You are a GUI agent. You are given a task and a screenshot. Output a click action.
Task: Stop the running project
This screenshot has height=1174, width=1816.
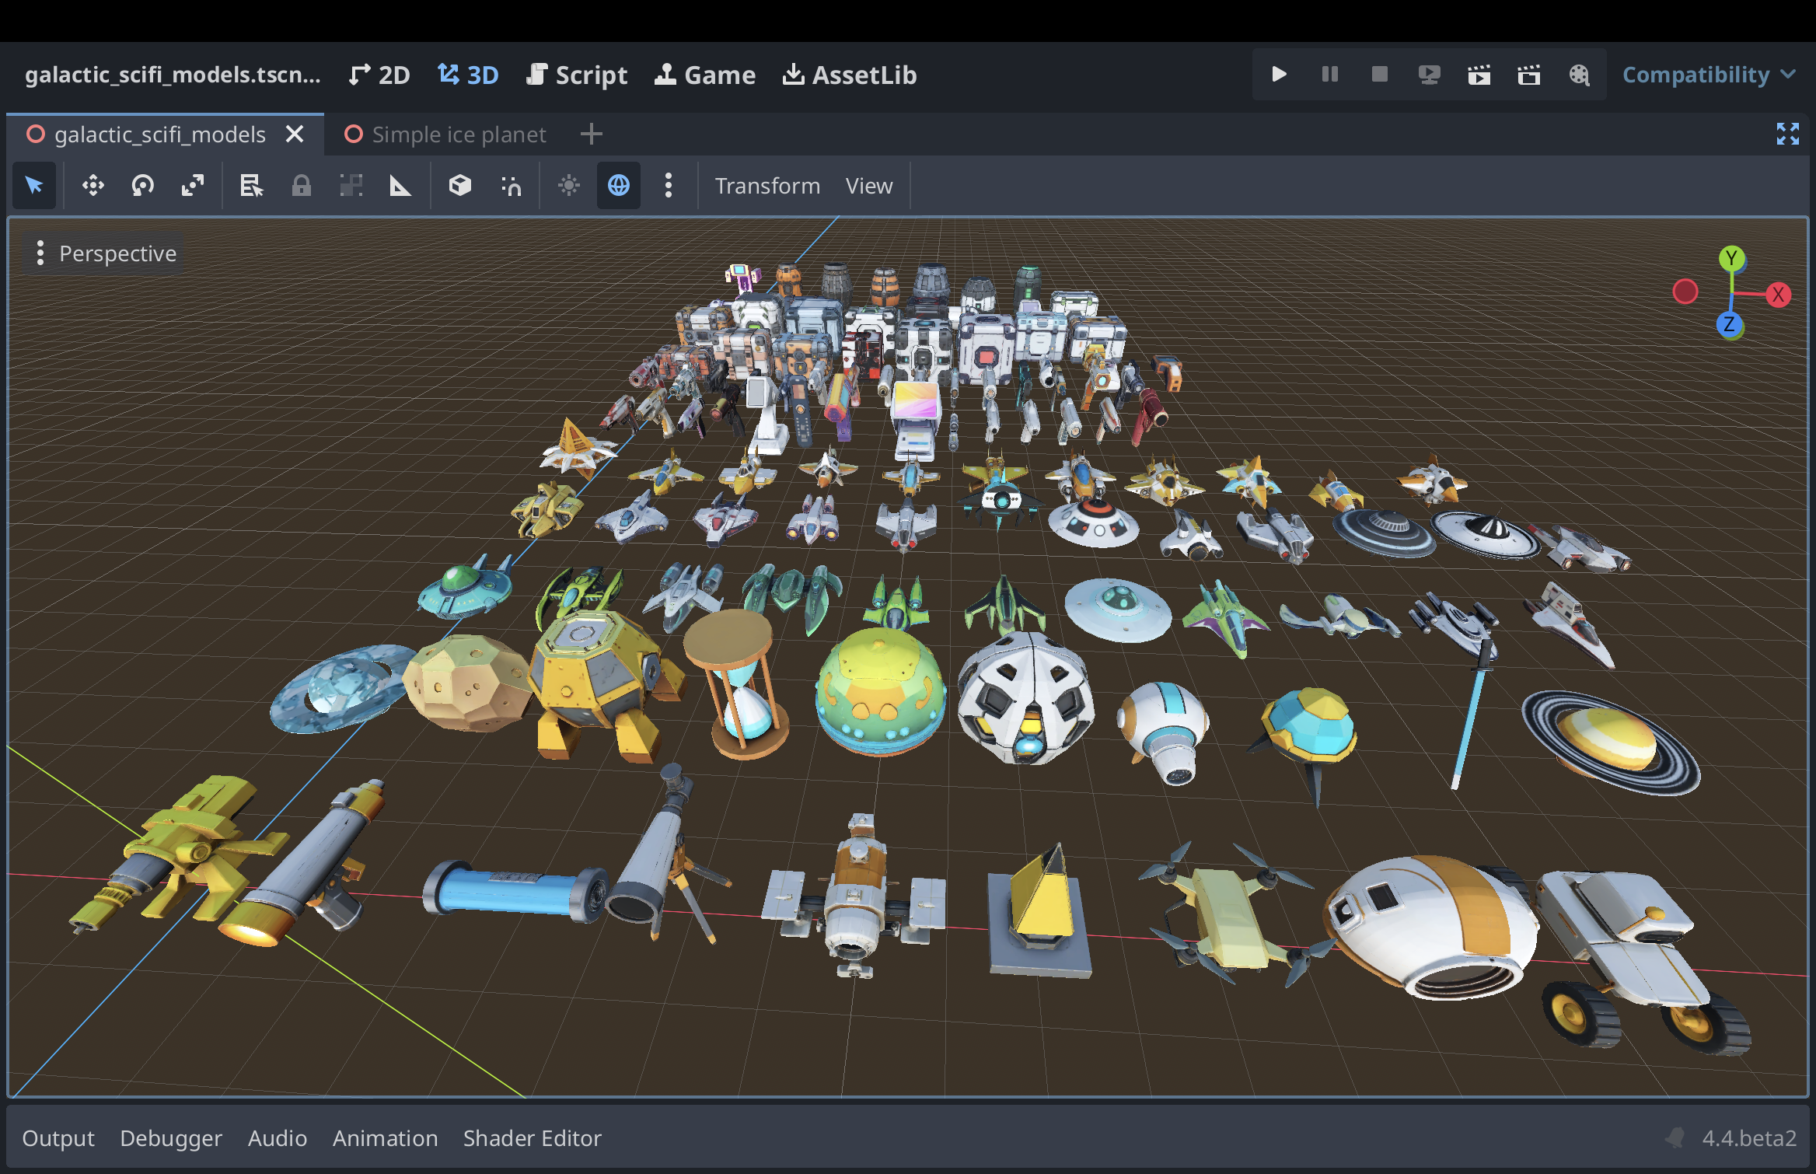[x=1379, y=75]
